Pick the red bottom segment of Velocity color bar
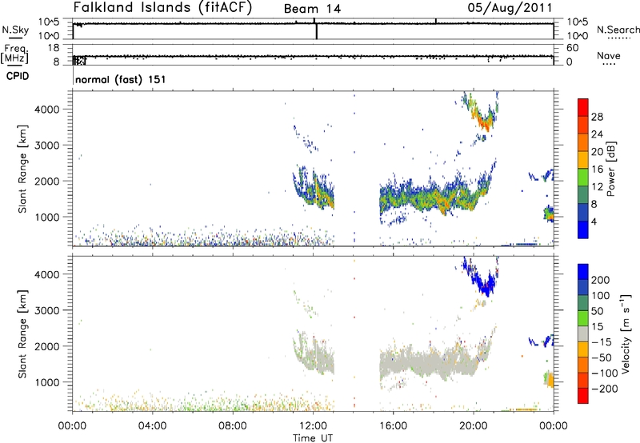Screen dimensions: 640x443 pyautogui.click(x=583, y=396)
